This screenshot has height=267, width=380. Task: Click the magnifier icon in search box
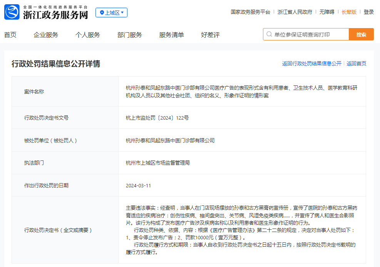tap(269, 34)
